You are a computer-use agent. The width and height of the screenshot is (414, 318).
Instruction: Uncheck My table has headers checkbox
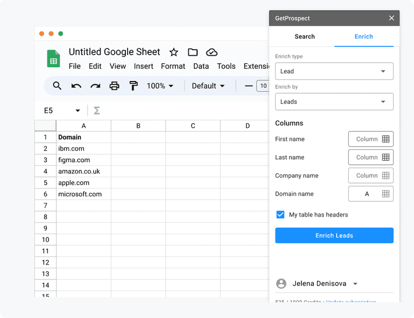click(280, 214)
